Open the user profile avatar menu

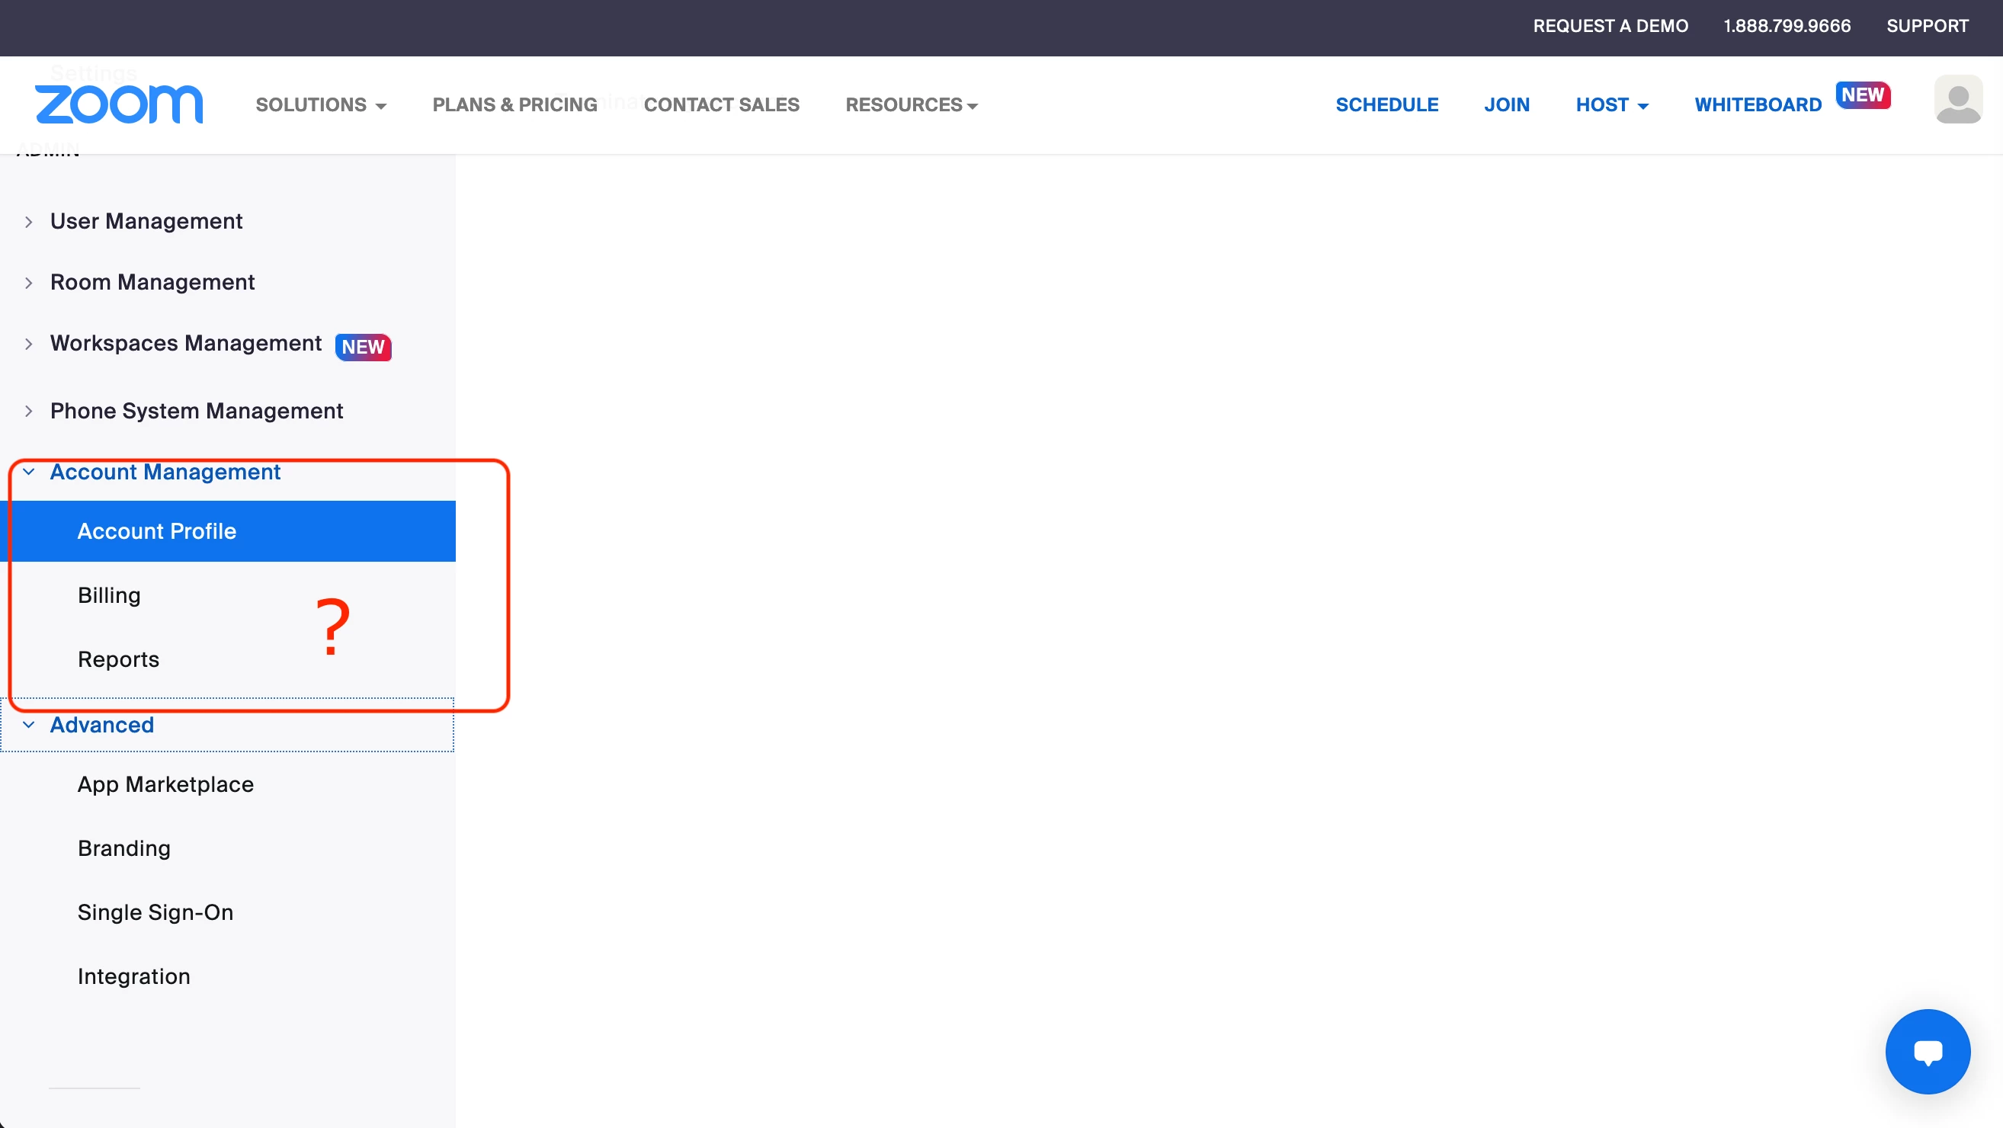(x=1957, y=100)
